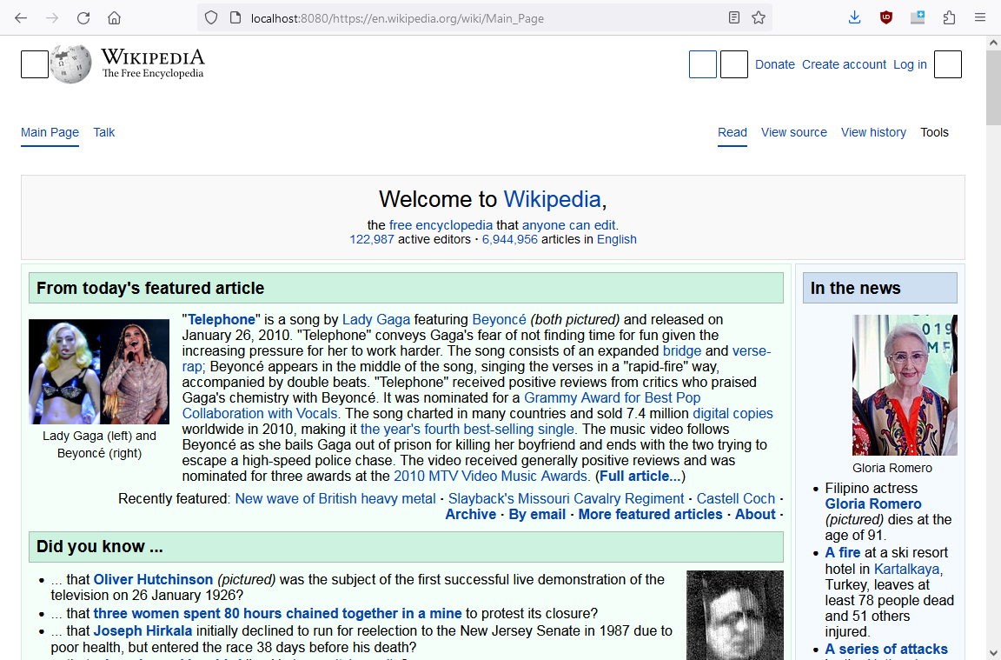
Task: Open the Castell Coch link
Action: (735, 498)
